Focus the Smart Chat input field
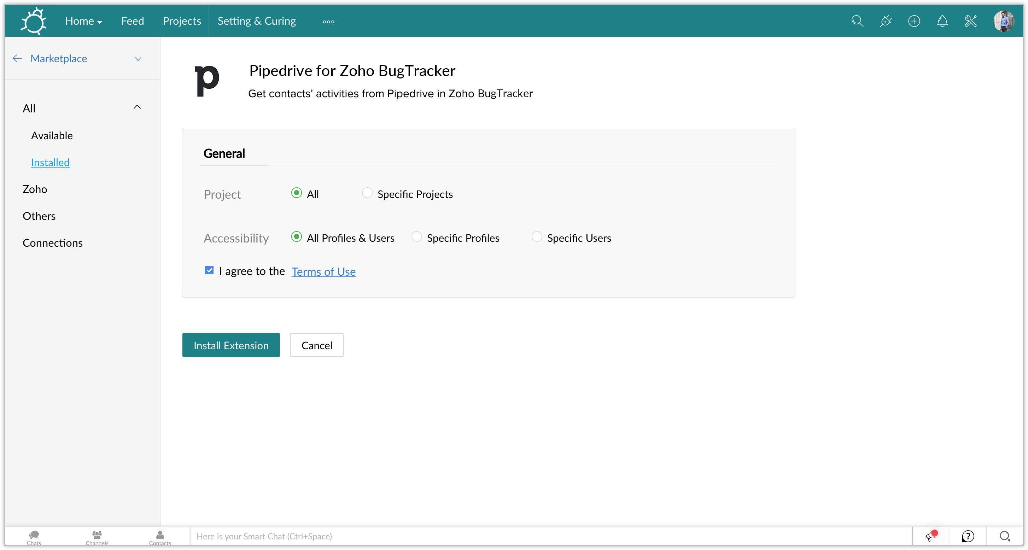Image resolution: width=1028 pixels, height=550 pixels. click(551, 537)
